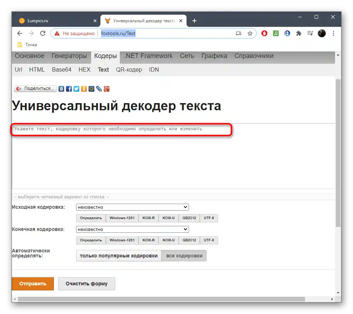This screenshot has height=314, width=353.
Task: Expand the Исходная кодировка dropdown
Action: point(132,207)
